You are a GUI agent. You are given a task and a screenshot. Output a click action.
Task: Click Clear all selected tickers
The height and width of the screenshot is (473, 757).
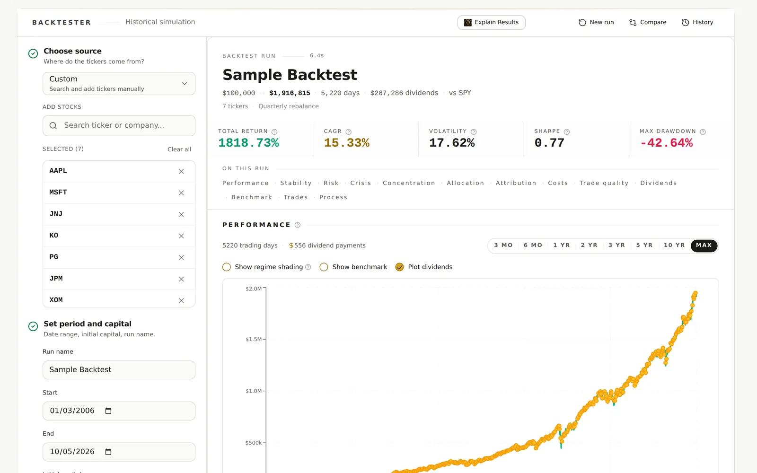coord(179,149)
